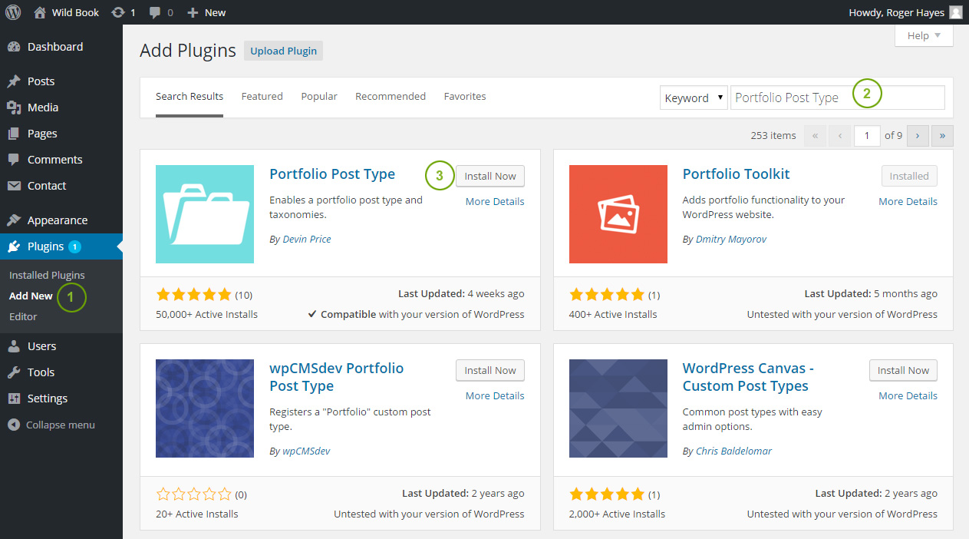Click the plugin search input field

coord(837,98)
